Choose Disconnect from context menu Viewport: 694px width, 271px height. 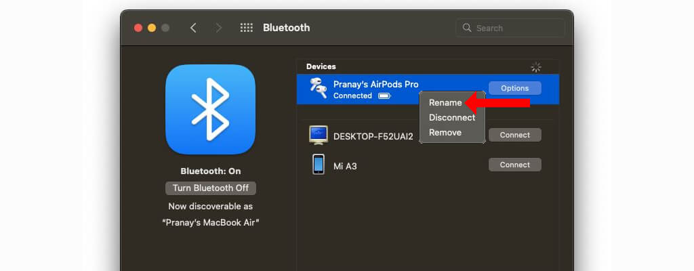[452, 118]
